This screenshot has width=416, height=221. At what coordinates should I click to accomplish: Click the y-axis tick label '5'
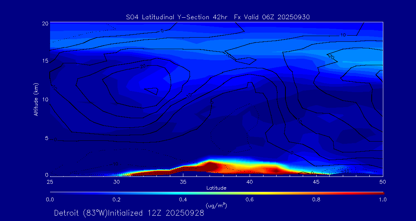(47, 138)
